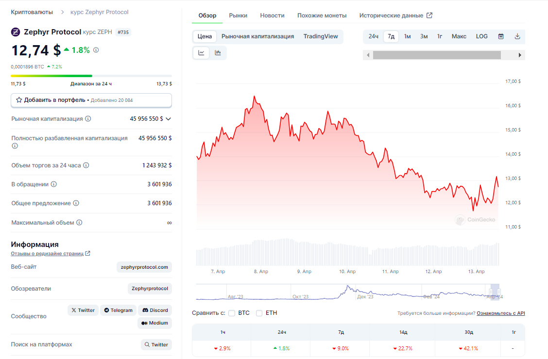Click Добавить в портфель button

point(91,100)
